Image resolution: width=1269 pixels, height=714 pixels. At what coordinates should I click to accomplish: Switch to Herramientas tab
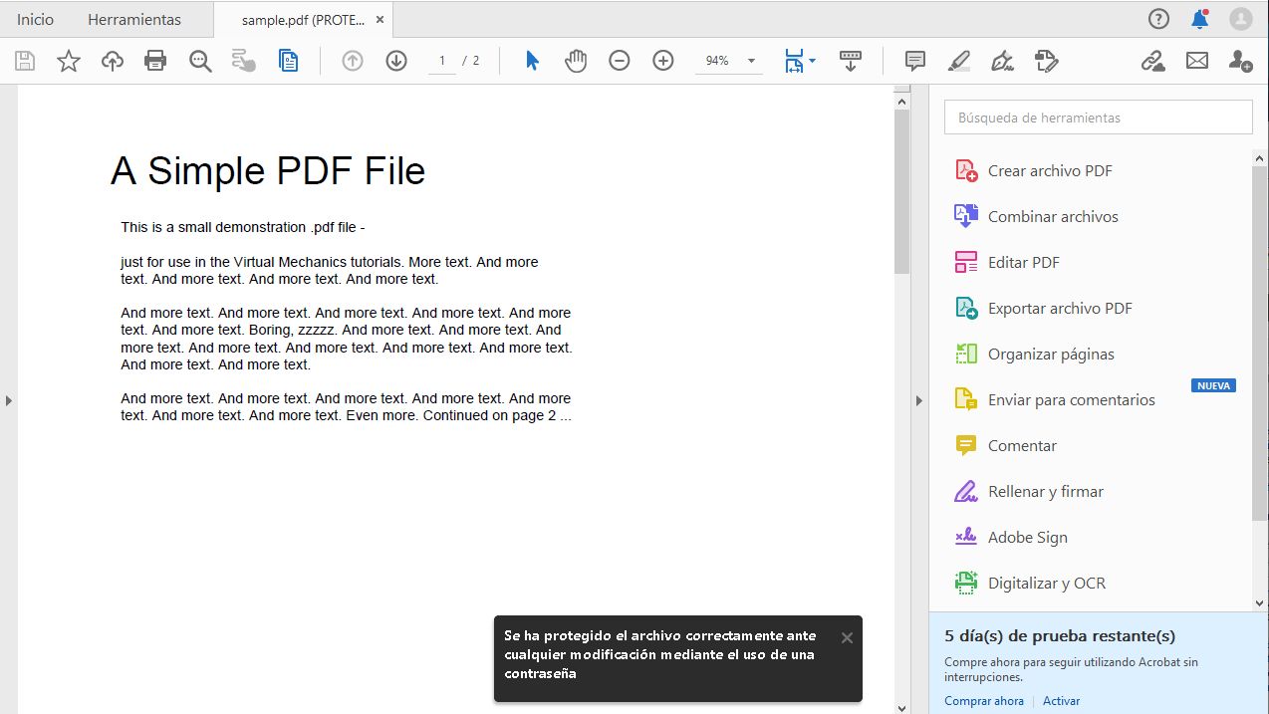(134, 19)
